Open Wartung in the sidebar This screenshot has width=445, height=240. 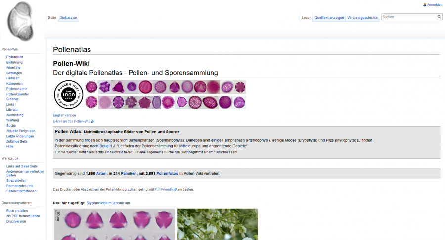pyautogui.click(x=12, y=120)
